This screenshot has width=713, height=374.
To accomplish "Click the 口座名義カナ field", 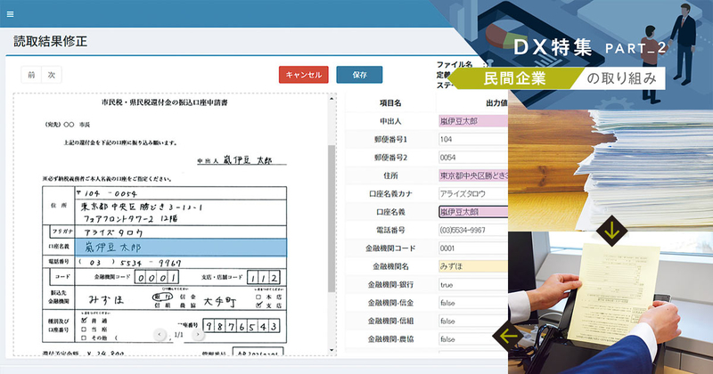I will click(x=473, y=194).
